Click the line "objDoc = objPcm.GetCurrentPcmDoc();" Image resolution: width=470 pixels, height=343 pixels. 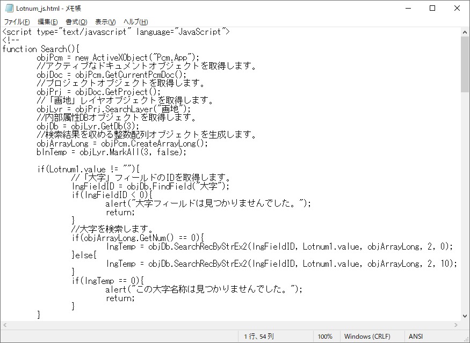pyautogui.click(x=112, y=75)
